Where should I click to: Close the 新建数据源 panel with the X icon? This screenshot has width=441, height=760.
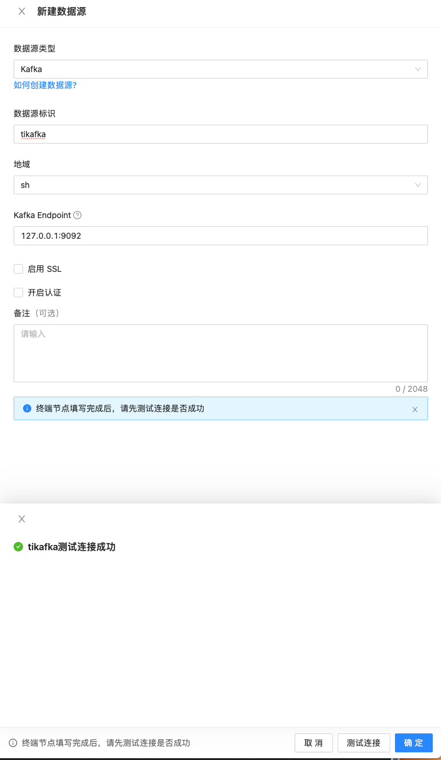pyautogui.click(x=22, y=11)
